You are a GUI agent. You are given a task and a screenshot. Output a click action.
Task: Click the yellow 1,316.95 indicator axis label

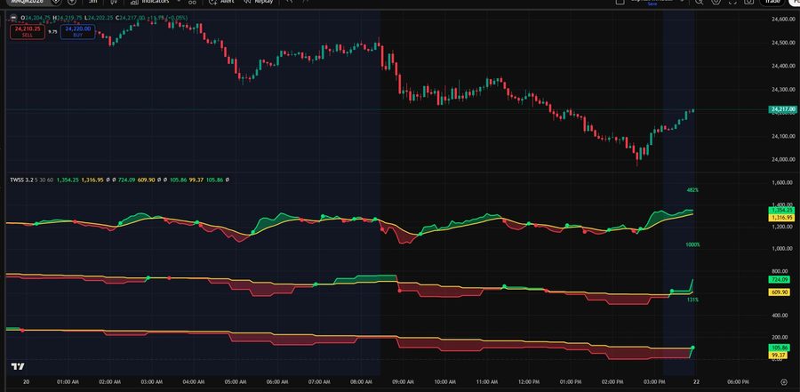[x=781, y=218]
